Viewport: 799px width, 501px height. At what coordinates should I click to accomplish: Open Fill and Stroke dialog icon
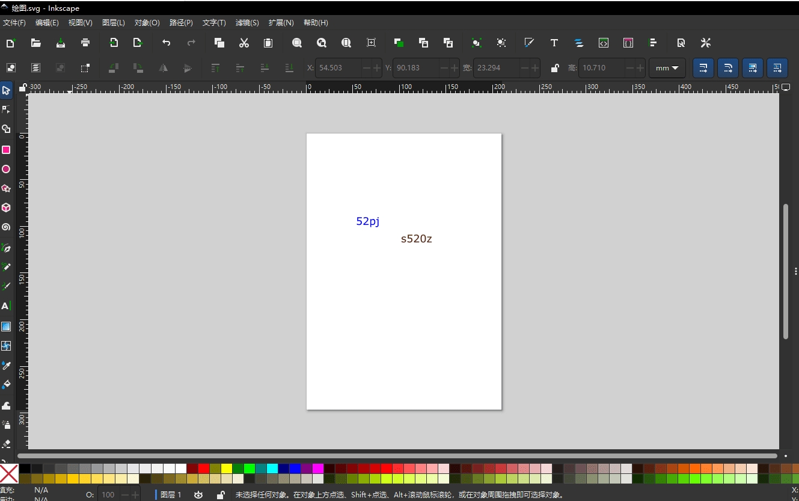coord(529,43)
